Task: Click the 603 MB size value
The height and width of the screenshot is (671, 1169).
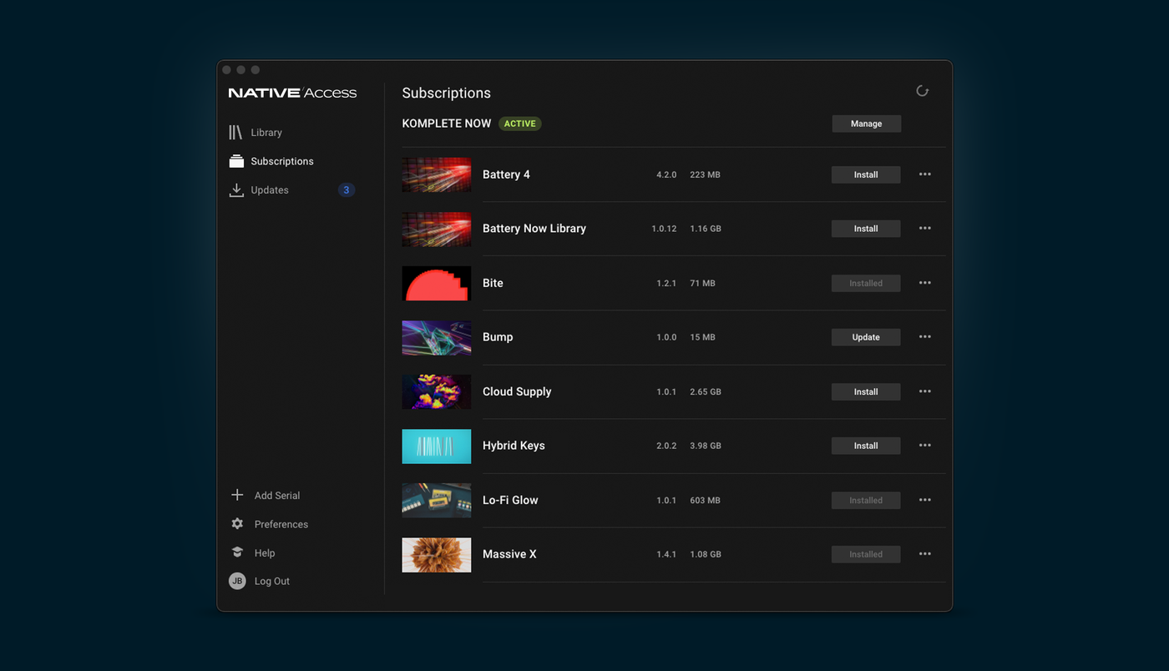Action: pyautogui.click(x=705, y=500)
